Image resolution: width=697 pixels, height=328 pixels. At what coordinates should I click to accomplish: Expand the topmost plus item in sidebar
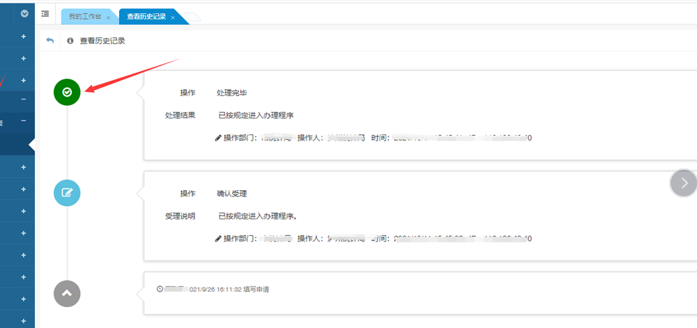pyautogui.click(x=24, y=36)
